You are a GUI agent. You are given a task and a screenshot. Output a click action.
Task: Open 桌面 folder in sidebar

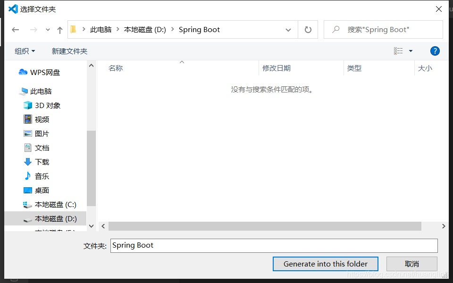click(36, 190)
